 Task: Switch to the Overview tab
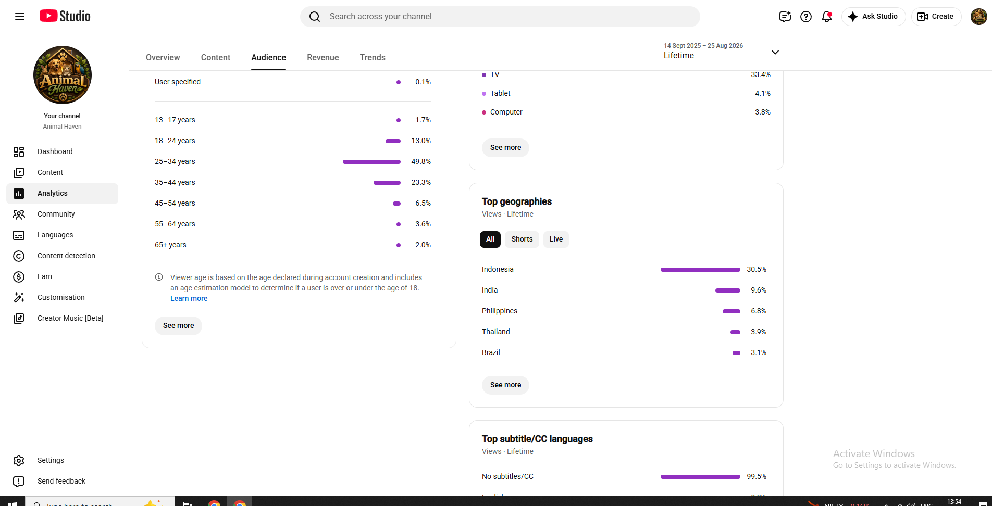[x=163, y=58]
